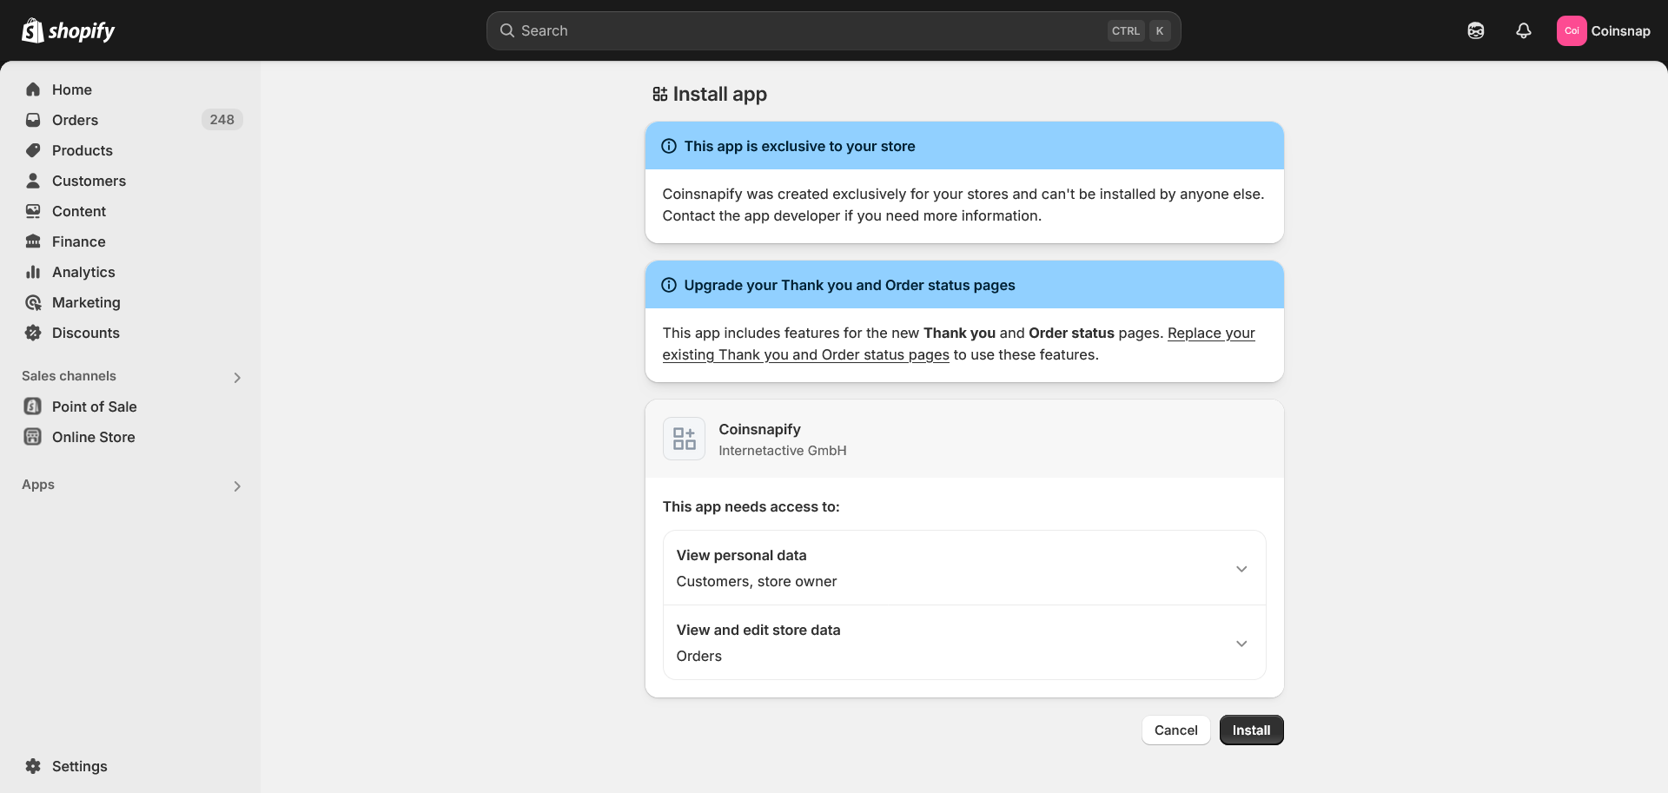Image resolution: width=1668 pixels, height=793 pixels.
Task: Navigate to Customers page
Action: [x=89, y=181]
